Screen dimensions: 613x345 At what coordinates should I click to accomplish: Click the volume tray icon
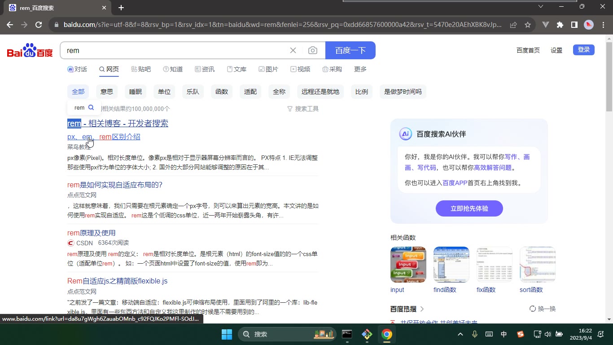coord(547,334)
